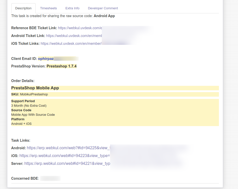Open the Android task link id=94225
238x189 pixels.
coord(68,148)
